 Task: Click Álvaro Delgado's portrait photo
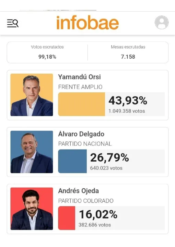click(x=32, y=152)
